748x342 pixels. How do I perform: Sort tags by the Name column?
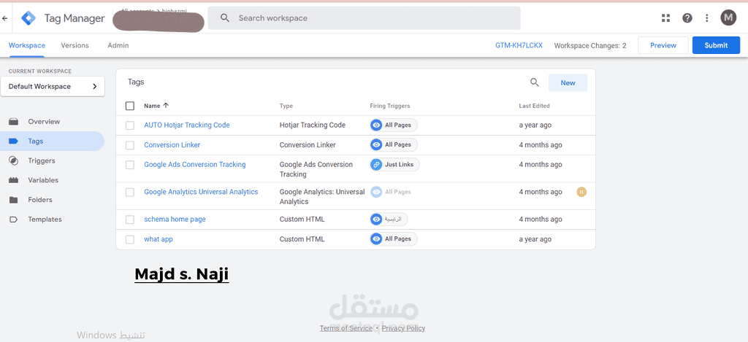[152, 106]
